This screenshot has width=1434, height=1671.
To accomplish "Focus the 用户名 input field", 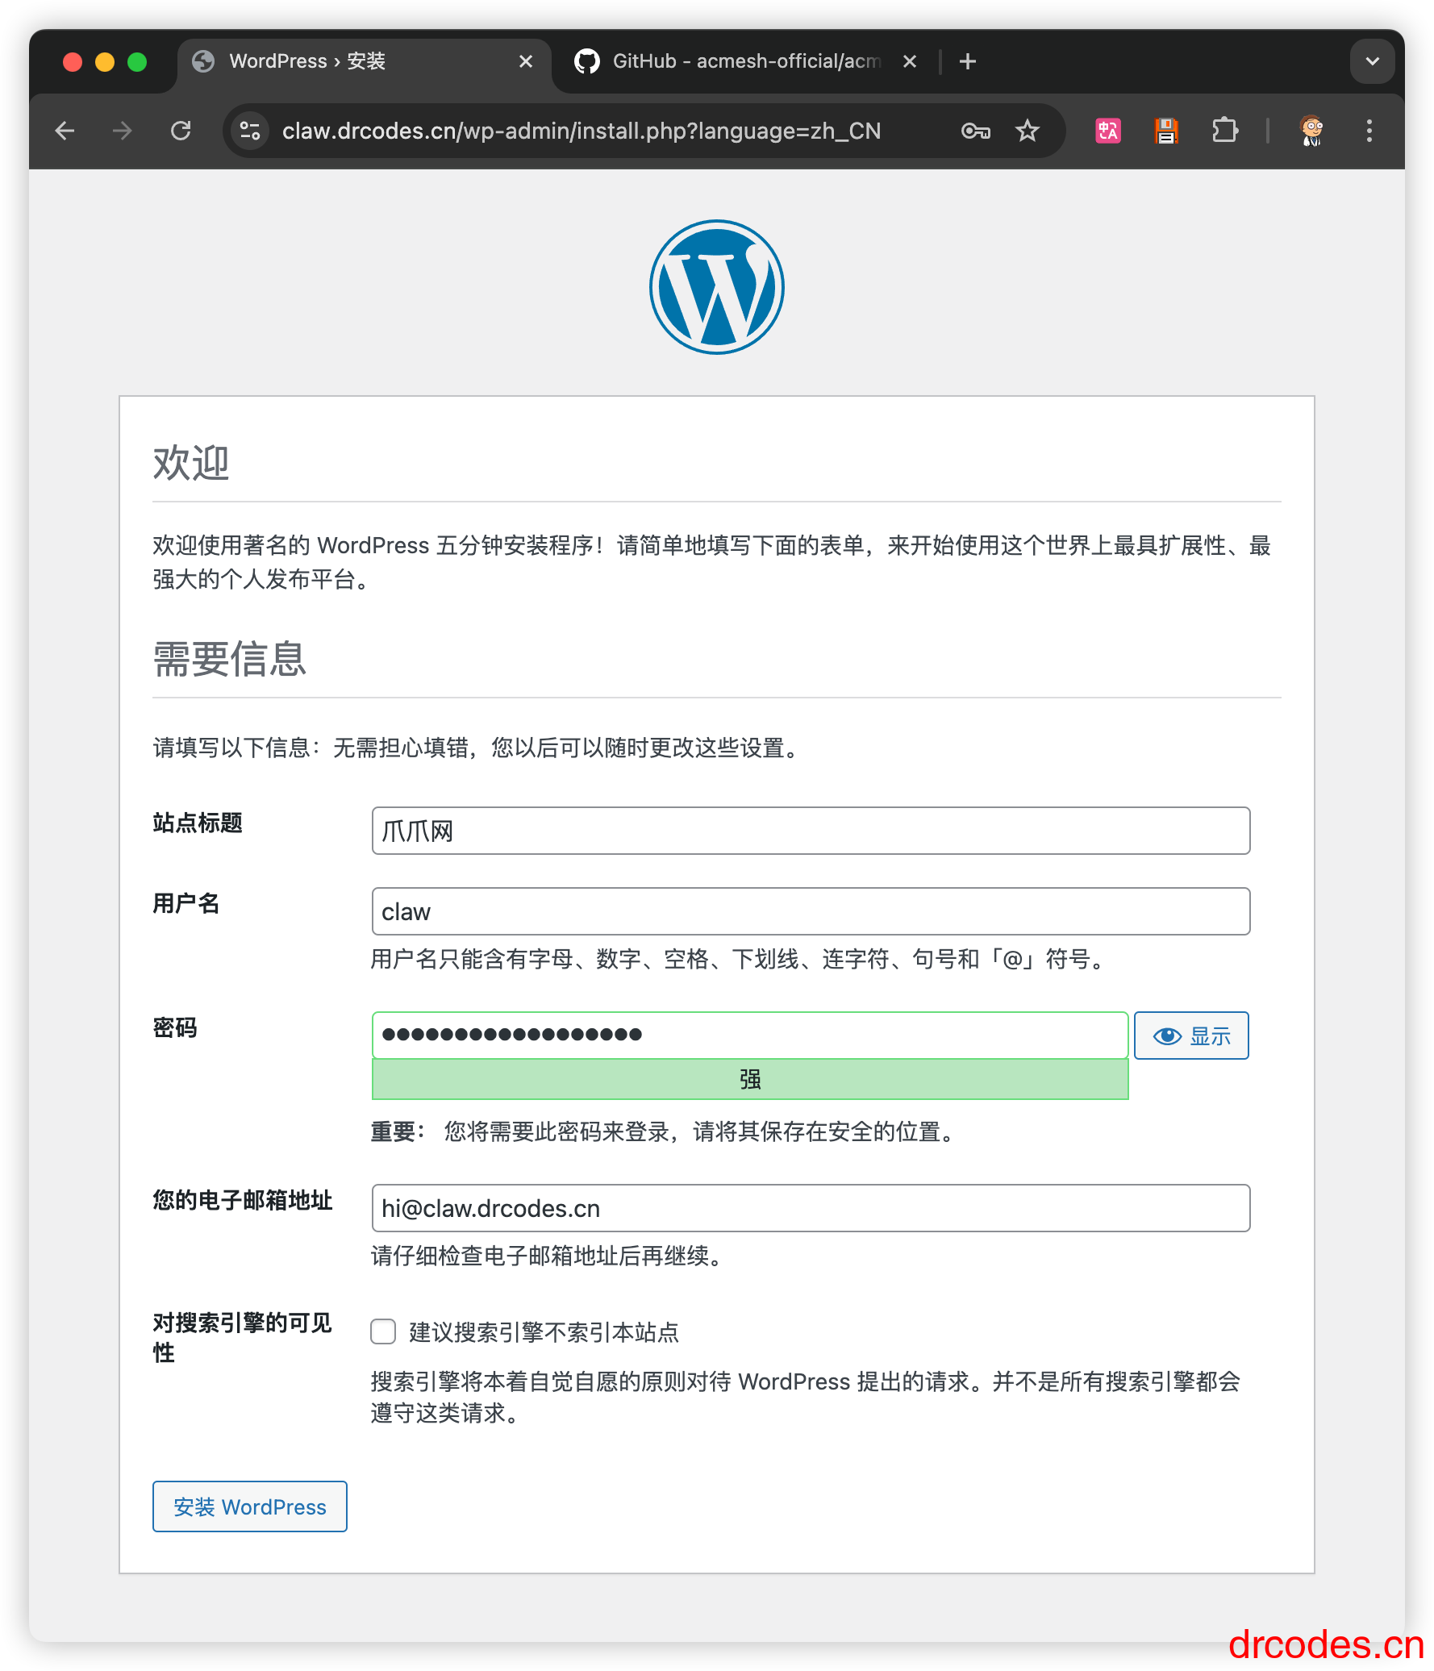I will 811,911.
